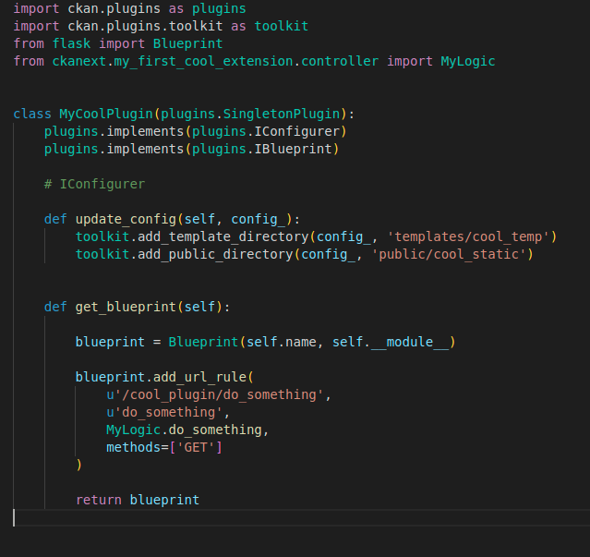Click 'controller' in the ckanext import path

340,61
